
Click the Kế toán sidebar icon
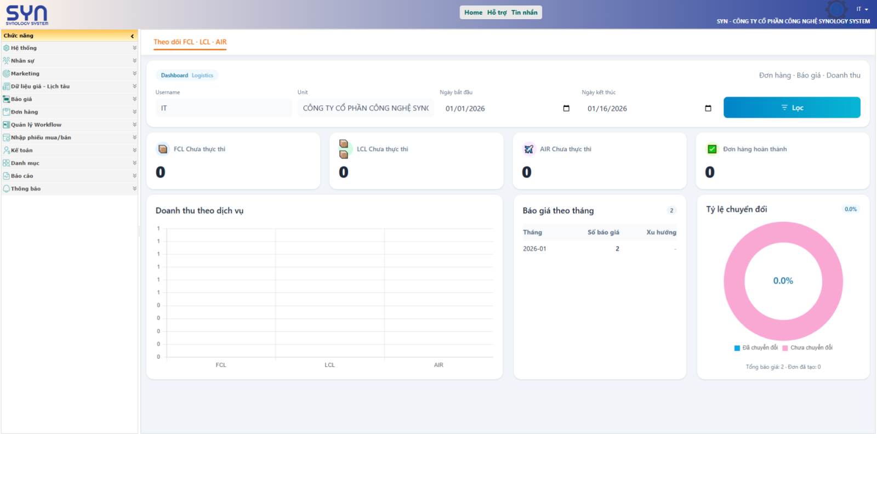click(x=7, y=150)
